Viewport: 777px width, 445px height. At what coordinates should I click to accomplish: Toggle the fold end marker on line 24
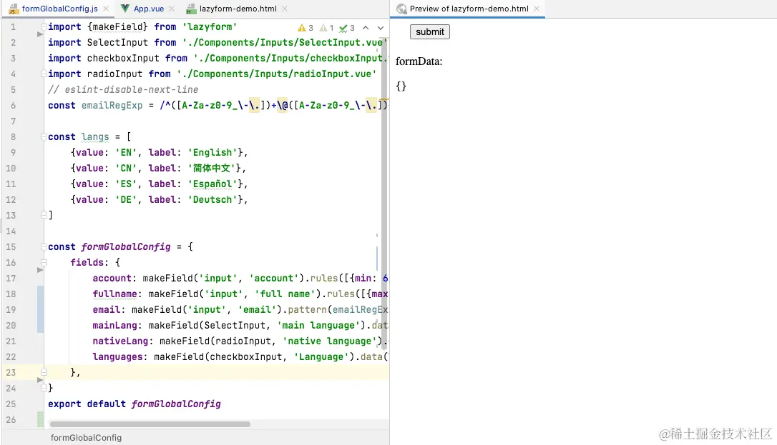pos(44,388)
